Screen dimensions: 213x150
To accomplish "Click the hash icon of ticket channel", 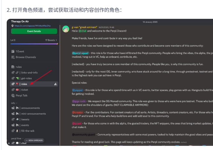I will pyautogui.click(x=13, y=90).
